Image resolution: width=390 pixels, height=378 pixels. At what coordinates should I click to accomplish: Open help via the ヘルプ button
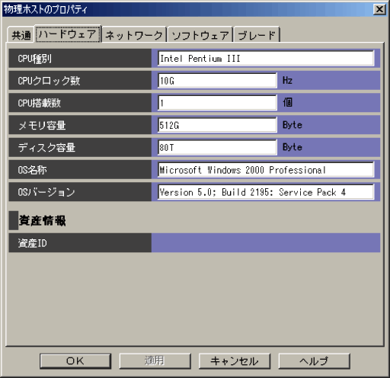pos(314,360)
